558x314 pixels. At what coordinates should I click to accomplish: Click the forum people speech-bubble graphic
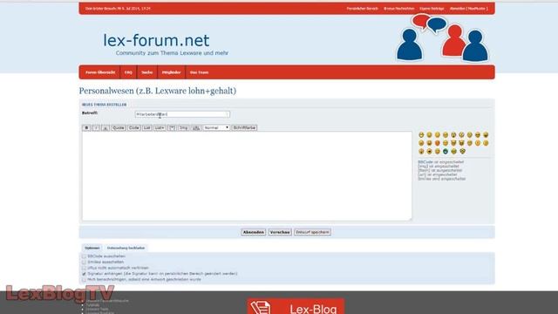(x=442, y=38)
